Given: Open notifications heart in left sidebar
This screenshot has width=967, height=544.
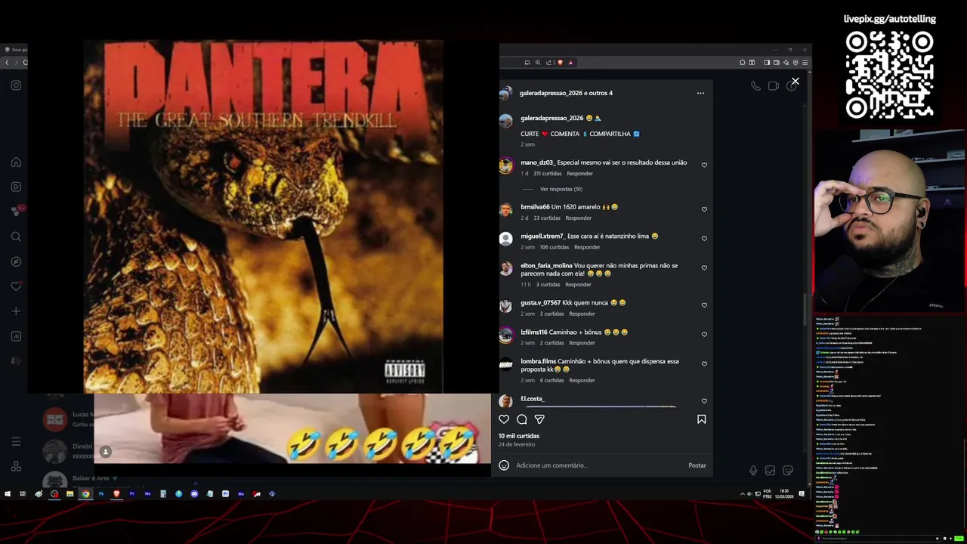Looking at the screenshot, I should pyautogui.click(x=16, y=286).
